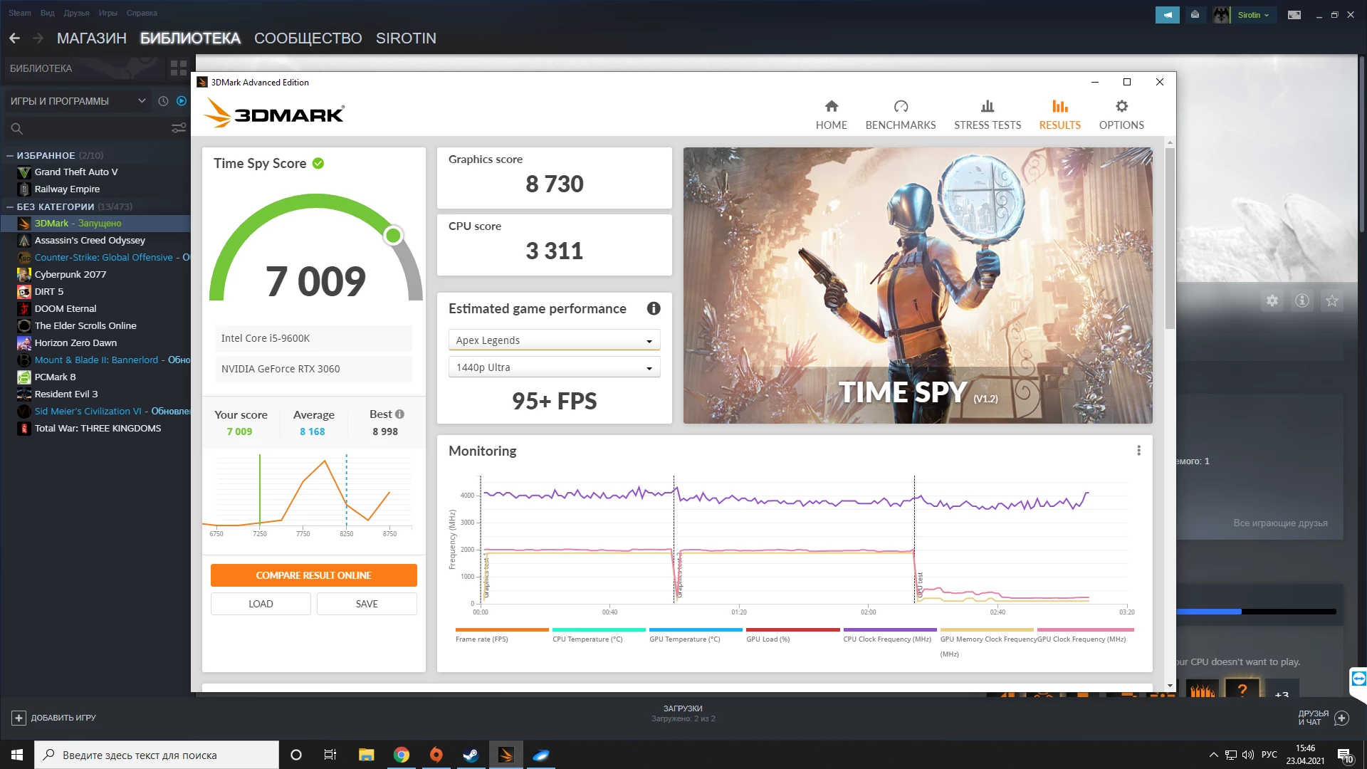Click the SAVE result button
Screen dimensions: 1367x769
click(367, 604)
